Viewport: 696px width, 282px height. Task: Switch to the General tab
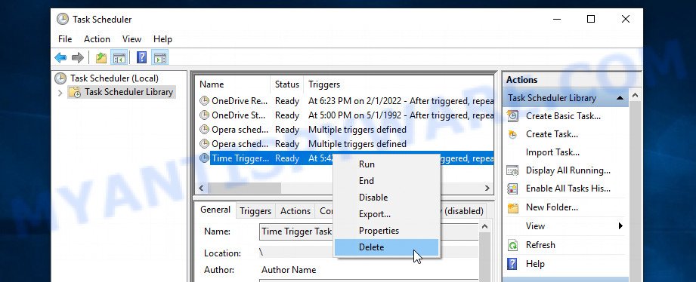coord(215,210)
